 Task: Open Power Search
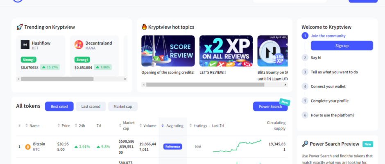(x=270, y=107)
